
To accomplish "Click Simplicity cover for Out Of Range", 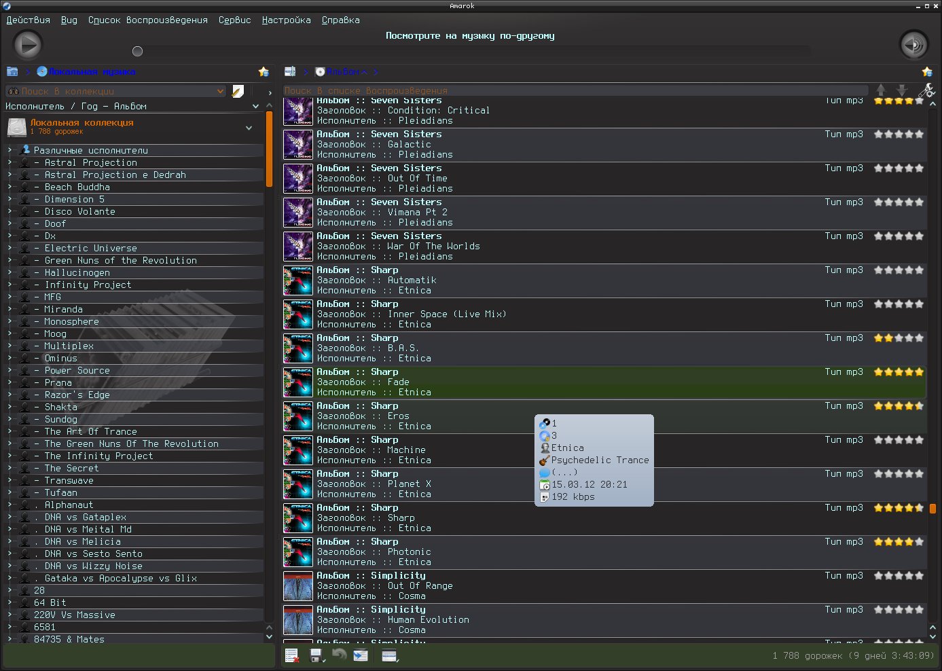I will [297, 586].
